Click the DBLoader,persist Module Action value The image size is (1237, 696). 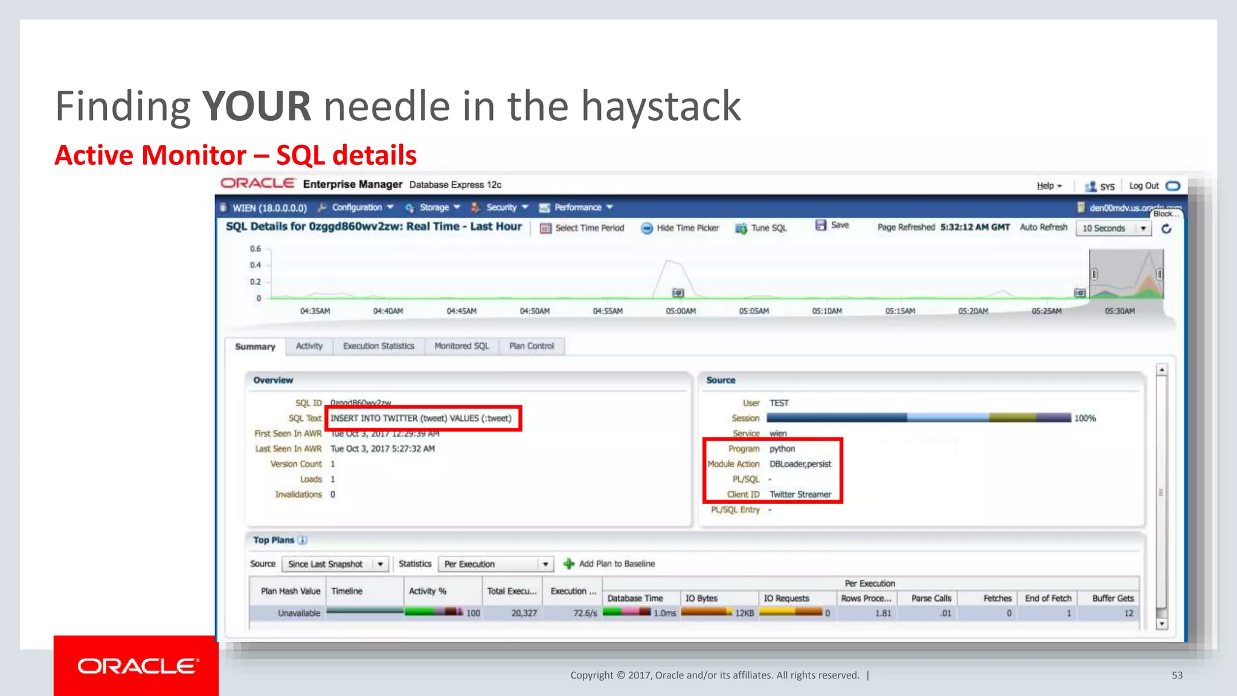pos(800,464)
